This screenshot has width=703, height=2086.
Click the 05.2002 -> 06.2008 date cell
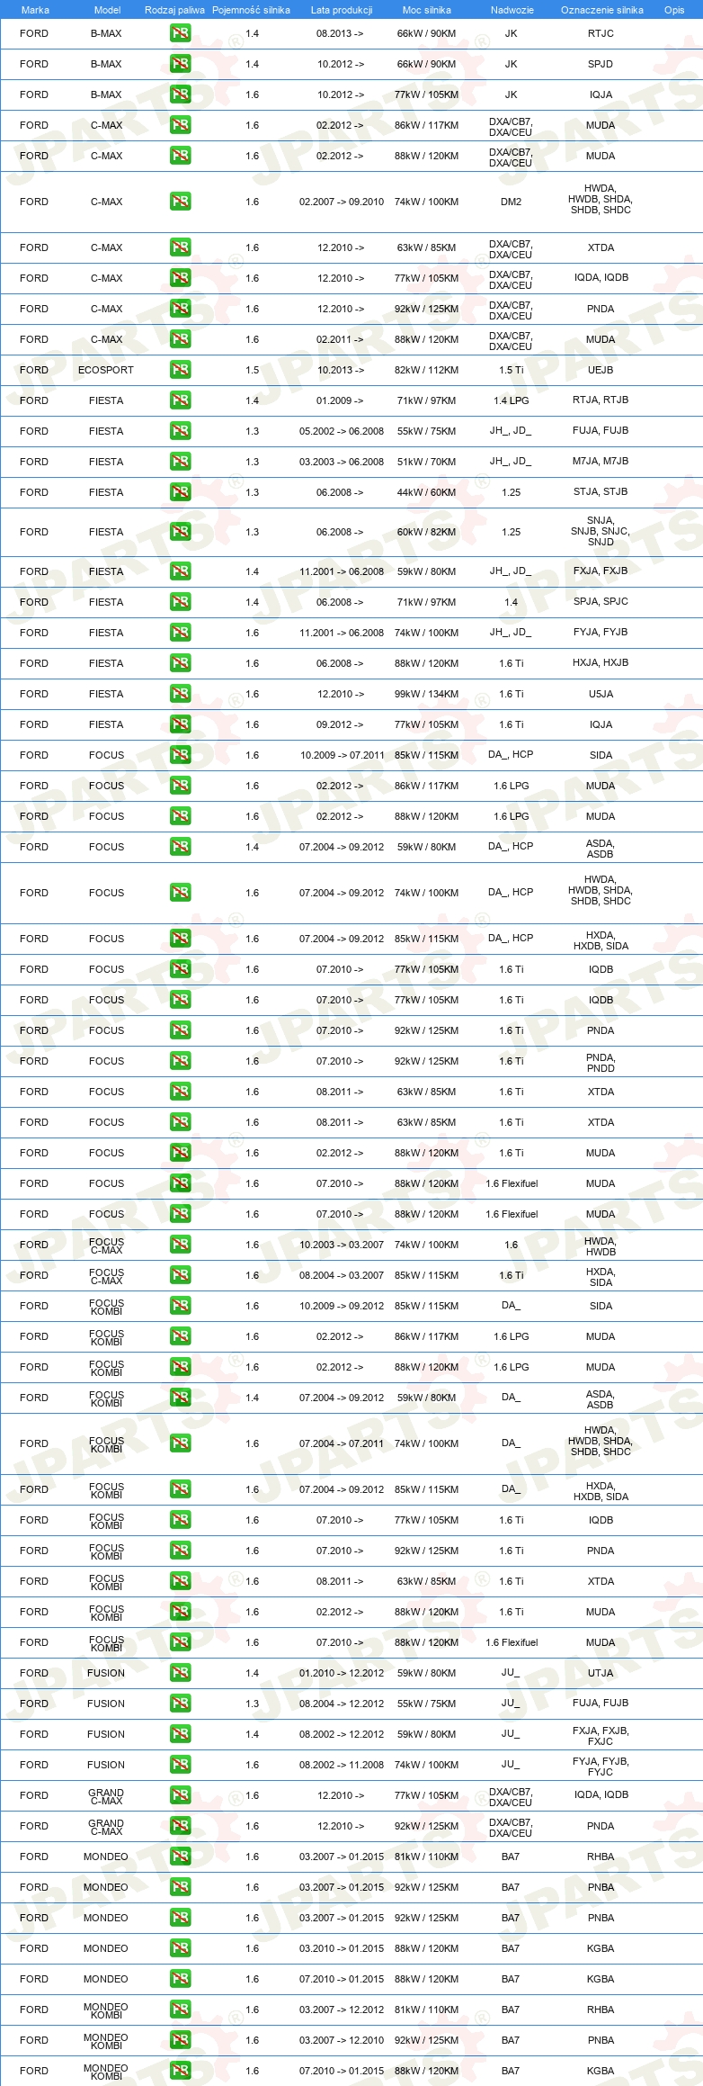pos(342,431)
